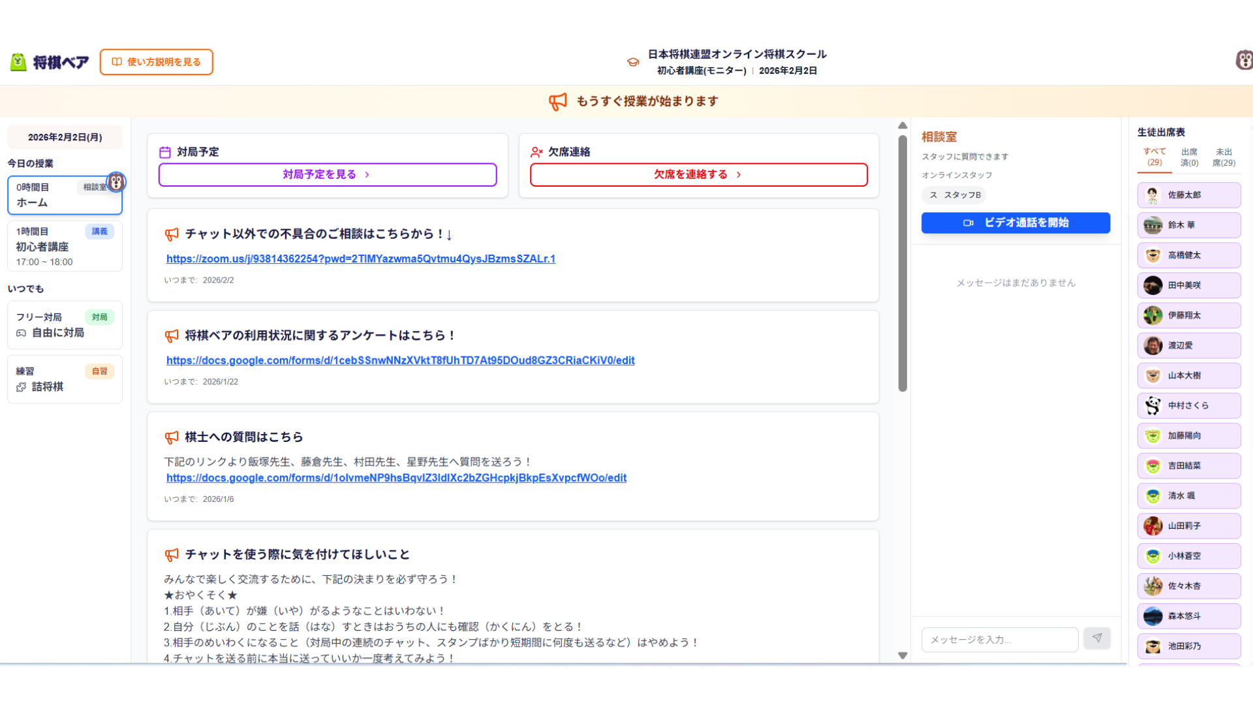Click the calendar icon beside 対局予定
The height and width of the screenshot is (705, 1253).
pyautogui.click(x=167, y=151)
